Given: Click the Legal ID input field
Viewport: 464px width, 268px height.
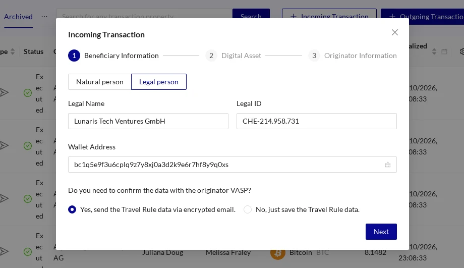Looking at the screenshot, I should (x=316, y=121).
